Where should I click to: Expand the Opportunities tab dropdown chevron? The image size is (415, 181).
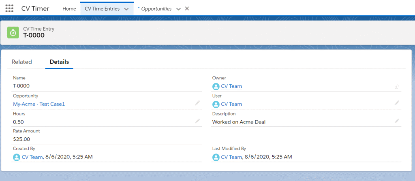(x=178, y=9)
